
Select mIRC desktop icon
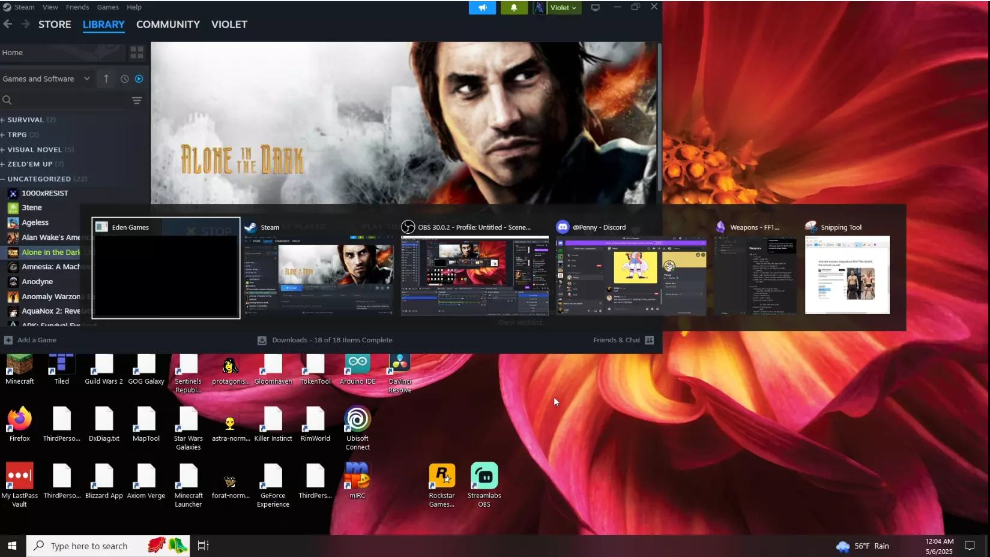pos(357,481)
